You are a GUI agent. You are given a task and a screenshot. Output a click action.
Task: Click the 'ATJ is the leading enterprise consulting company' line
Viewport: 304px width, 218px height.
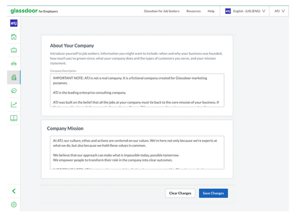pos(89,93)
